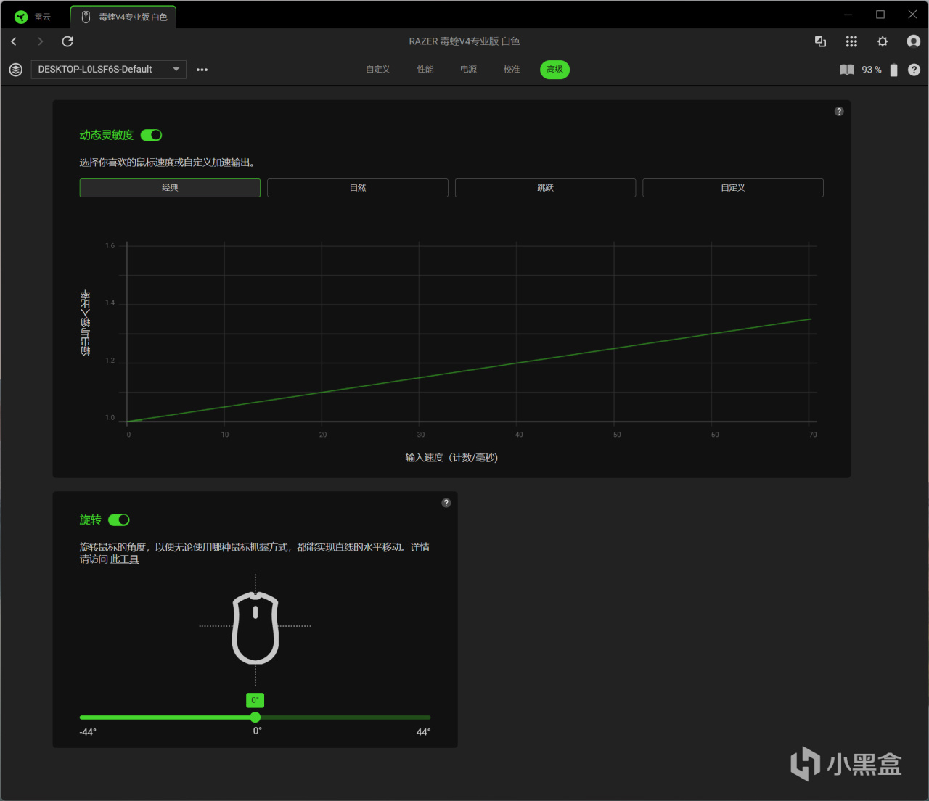Open Synapse settings gear
The image size is (929, 801).
click(x=883, y=41)
